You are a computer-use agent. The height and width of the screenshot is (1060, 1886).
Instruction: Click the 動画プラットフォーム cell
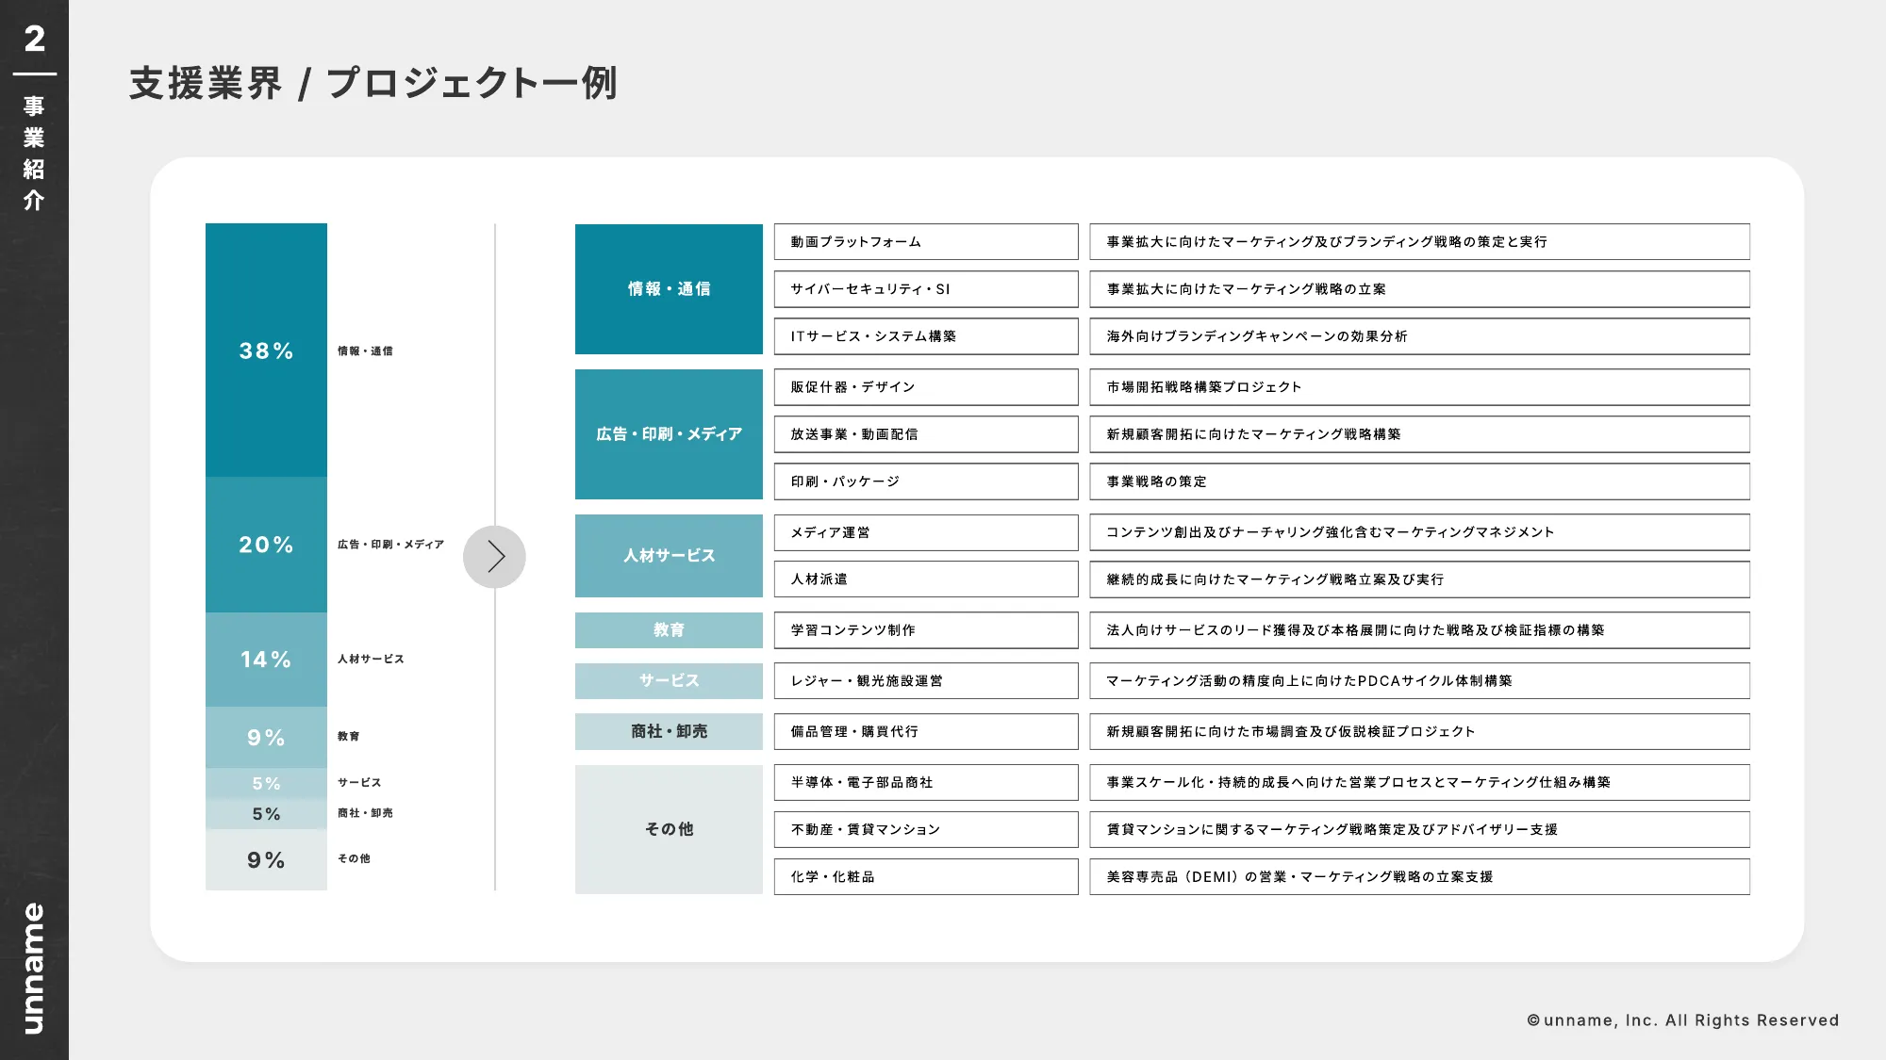(926, 242)
